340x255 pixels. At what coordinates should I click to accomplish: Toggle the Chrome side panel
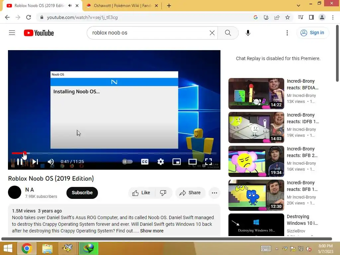click(311, 17)
